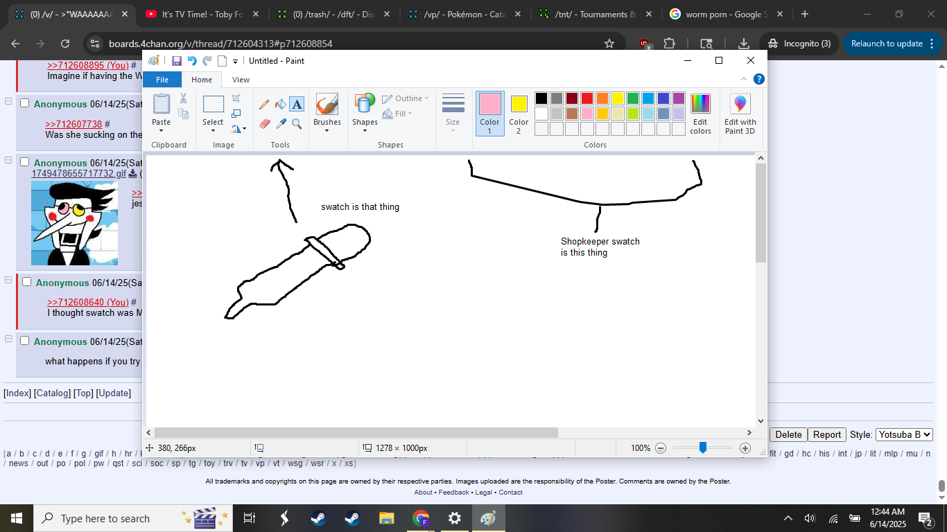The width and height of the screenshot is (947, 532).
Task: Click the rectangular Select tool icon
Action: (213, 105)
